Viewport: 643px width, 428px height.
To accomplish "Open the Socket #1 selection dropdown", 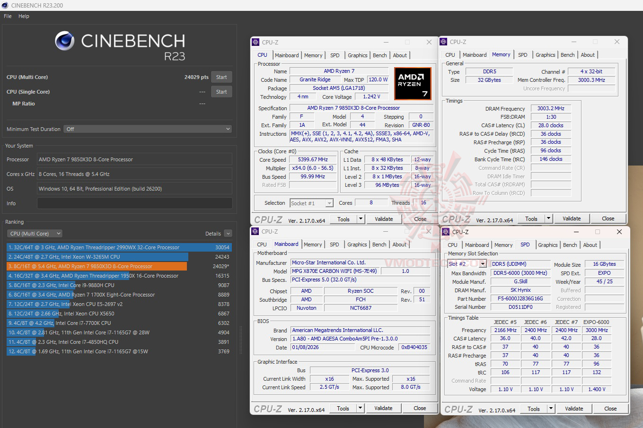I will tap(311, 203).
